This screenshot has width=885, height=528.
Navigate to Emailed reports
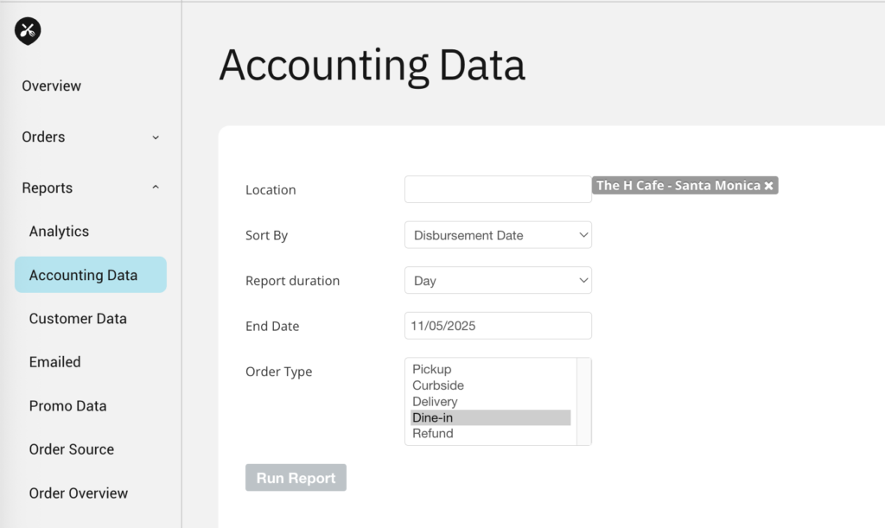(x=54, y=362)
